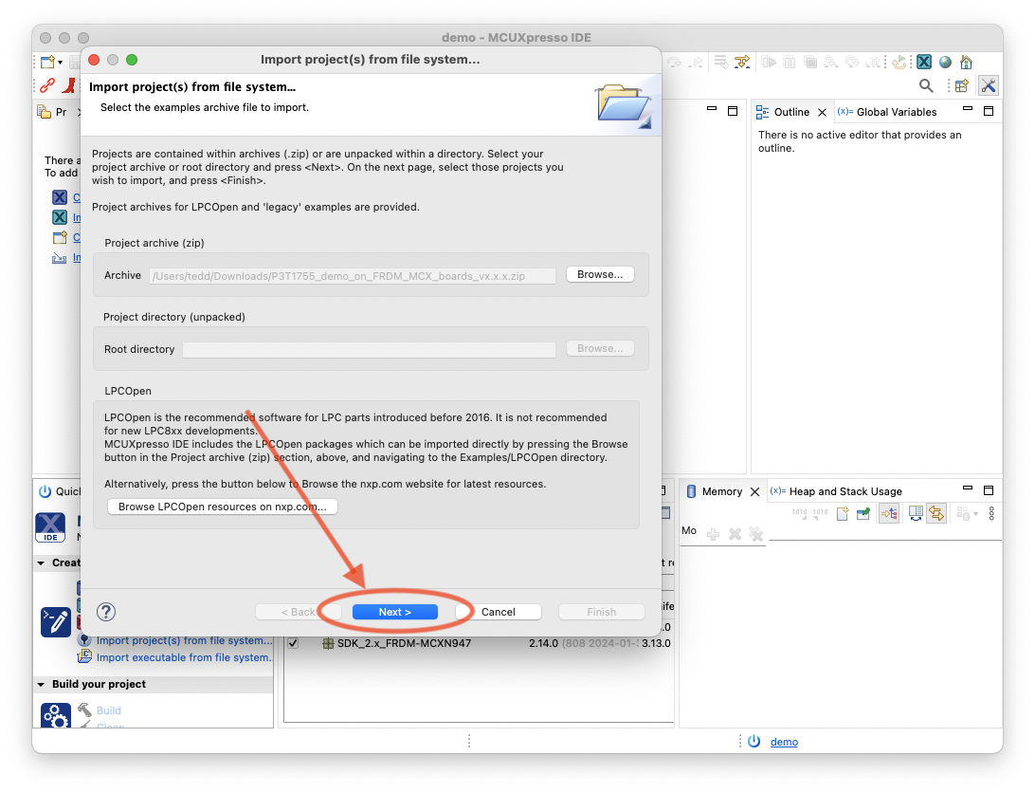1035x793 pixels.
Task: Maximize the Memory panel
Action: click(x=989, y=490)
